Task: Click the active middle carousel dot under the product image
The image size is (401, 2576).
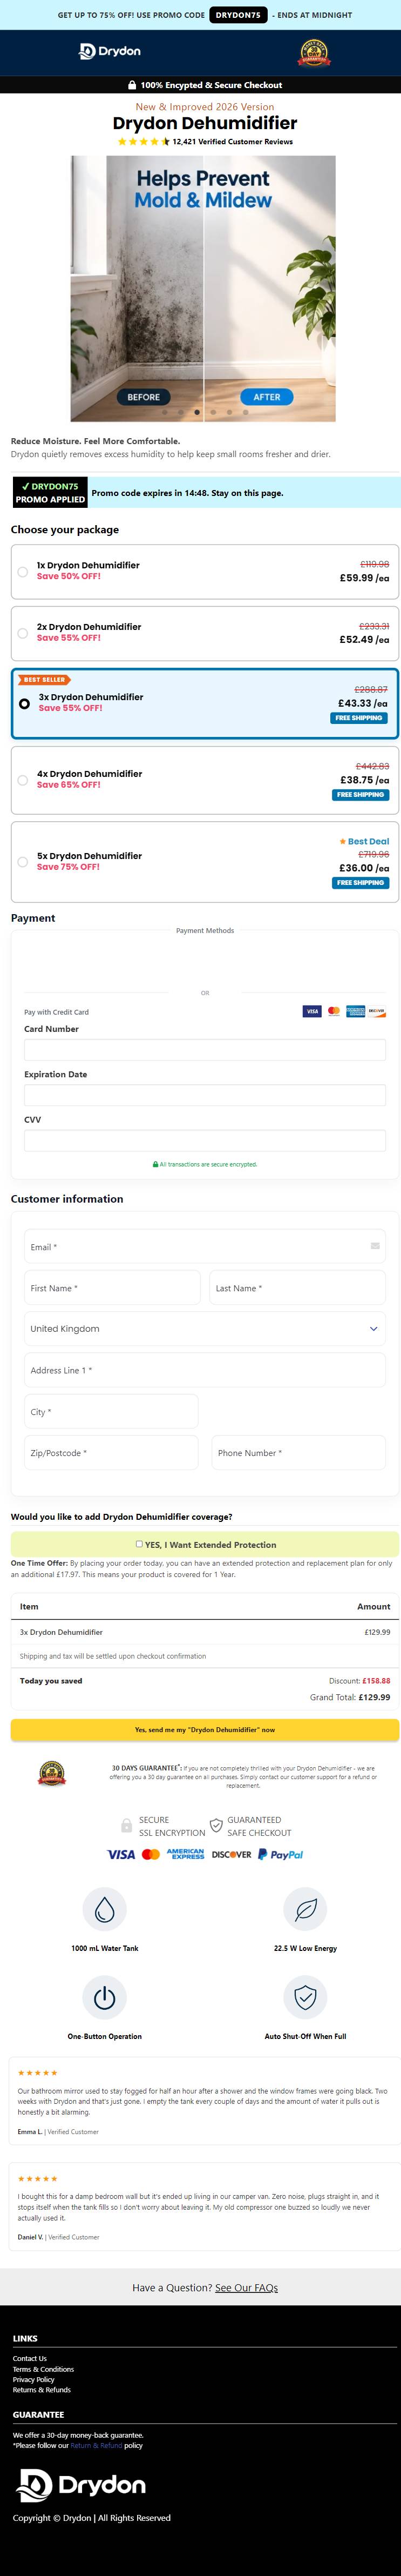Action: point(197,412)
